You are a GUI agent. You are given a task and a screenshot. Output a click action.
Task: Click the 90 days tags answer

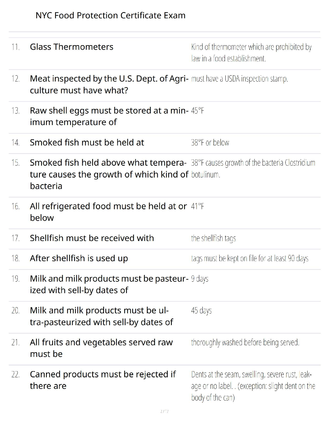point(250,258)
